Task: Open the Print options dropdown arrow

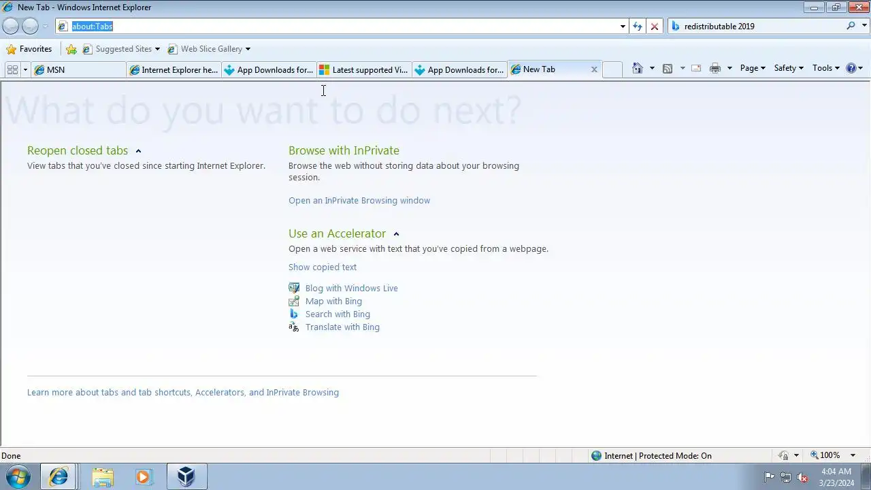Action: click(729, 68)
